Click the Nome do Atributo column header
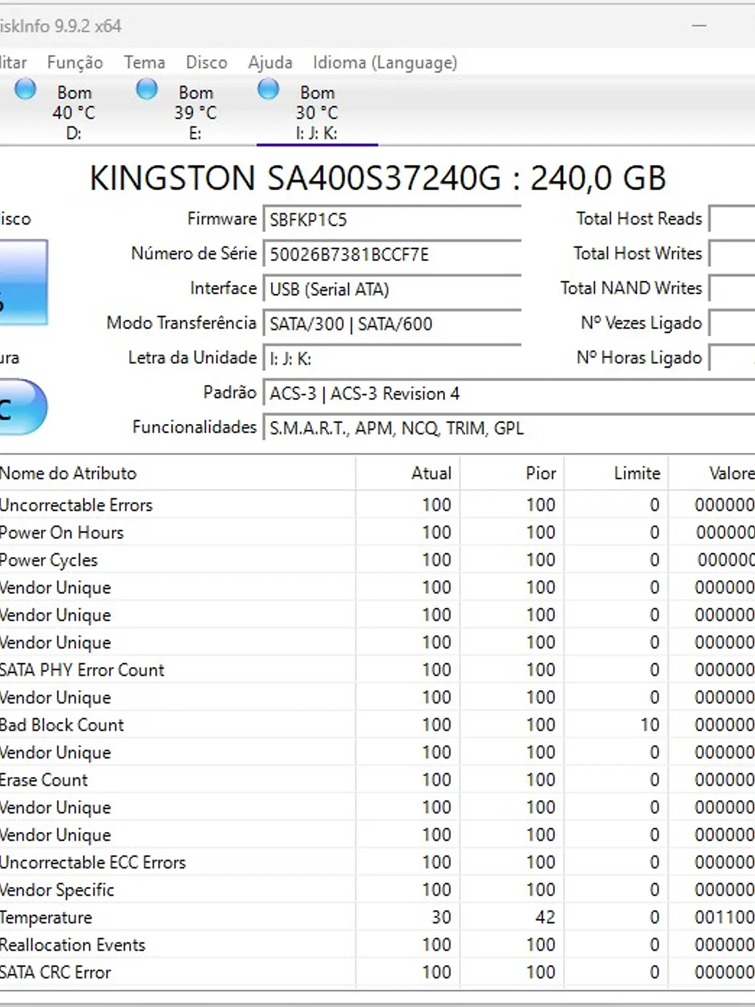This screenshot has width=755, height=1007. coord(177,473)
